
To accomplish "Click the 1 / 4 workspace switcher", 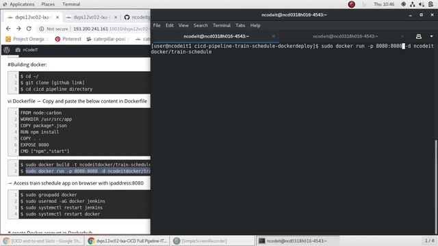I will click(429, 241).
